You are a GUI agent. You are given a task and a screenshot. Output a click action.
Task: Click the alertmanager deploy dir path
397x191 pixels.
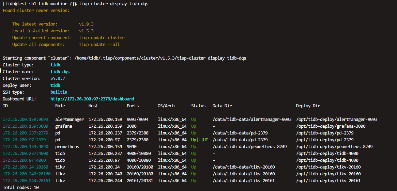(336, 120)
